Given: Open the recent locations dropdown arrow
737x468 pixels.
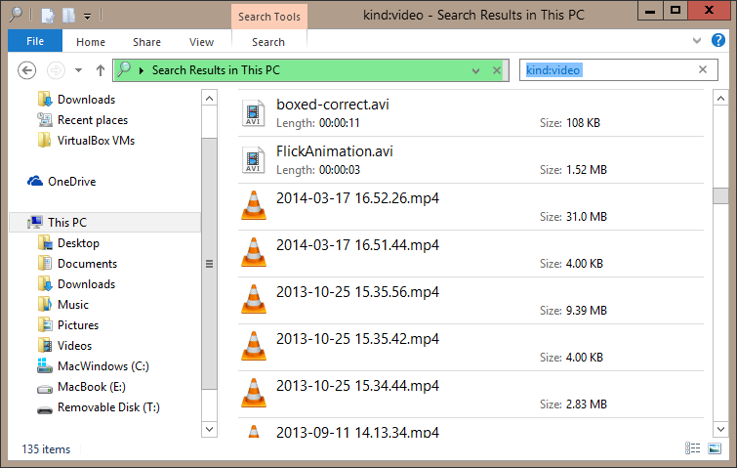Looking at the screenshot, I should pyautogui.click(x=78, y=70).
